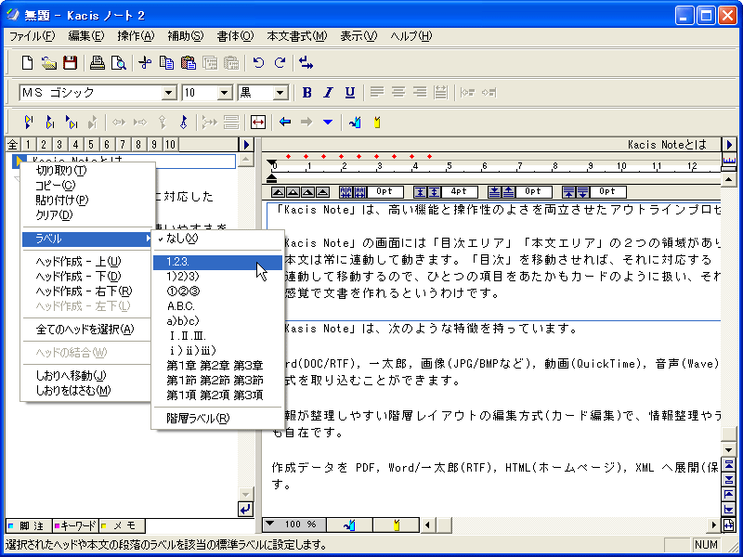Choose 階層ラベル(R) in the submenu

click(x=217, y=418)
